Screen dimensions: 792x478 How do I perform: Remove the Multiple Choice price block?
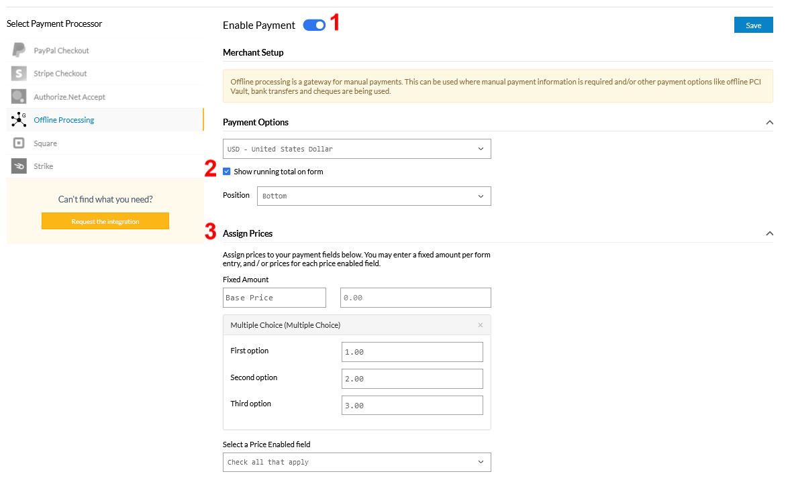481,325
